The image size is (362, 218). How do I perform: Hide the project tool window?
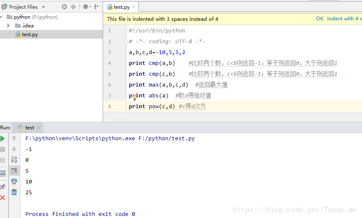(x=97, y=7)
